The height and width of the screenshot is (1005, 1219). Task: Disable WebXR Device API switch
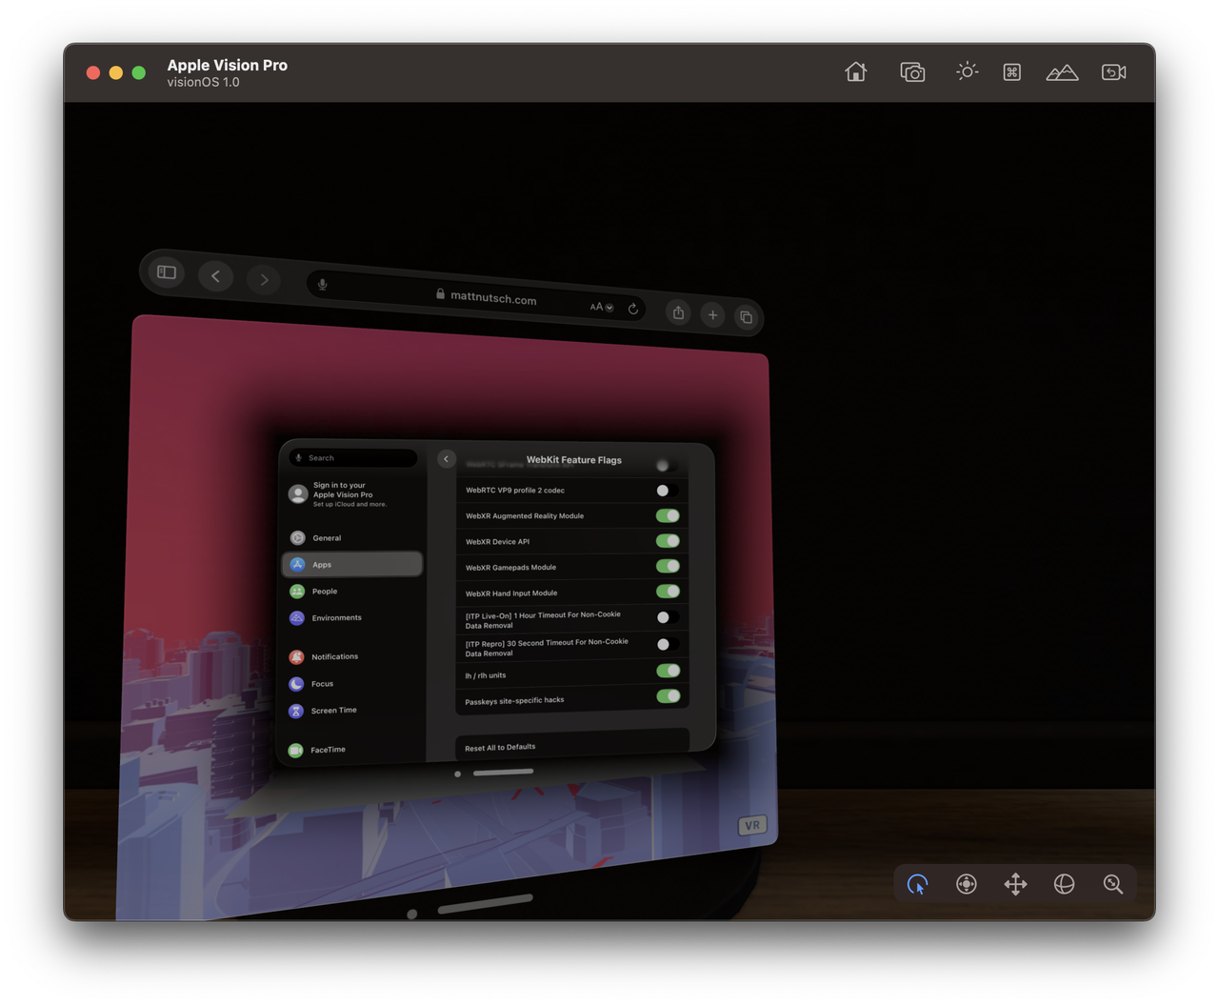[x=668, y=541]
